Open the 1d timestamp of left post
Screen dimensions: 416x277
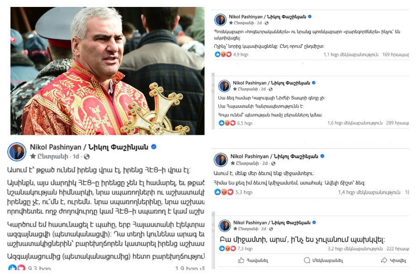pyautogui.click(x=76, y=157)
